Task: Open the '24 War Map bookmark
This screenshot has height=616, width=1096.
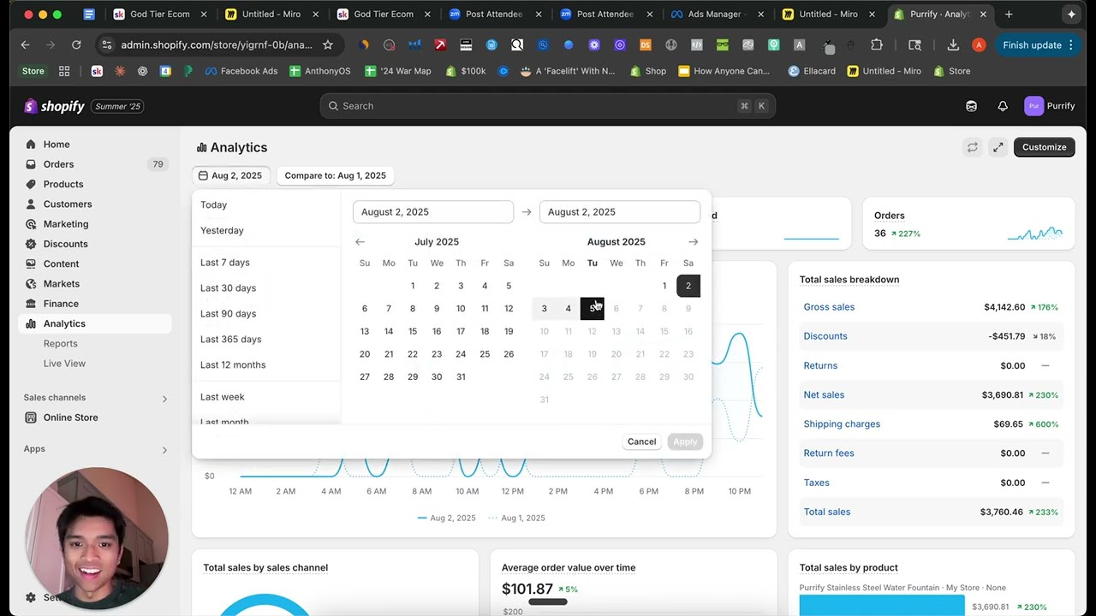Action: (398, 71)
